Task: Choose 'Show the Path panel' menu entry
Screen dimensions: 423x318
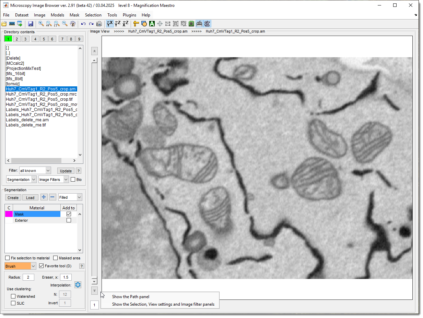Action: coord(131,297)
